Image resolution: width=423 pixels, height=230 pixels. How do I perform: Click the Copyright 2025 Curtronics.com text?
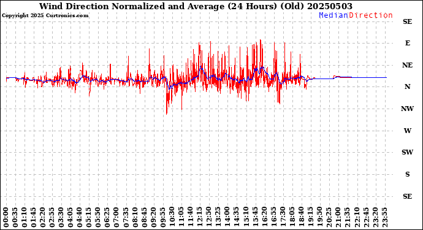pos(45,16)
